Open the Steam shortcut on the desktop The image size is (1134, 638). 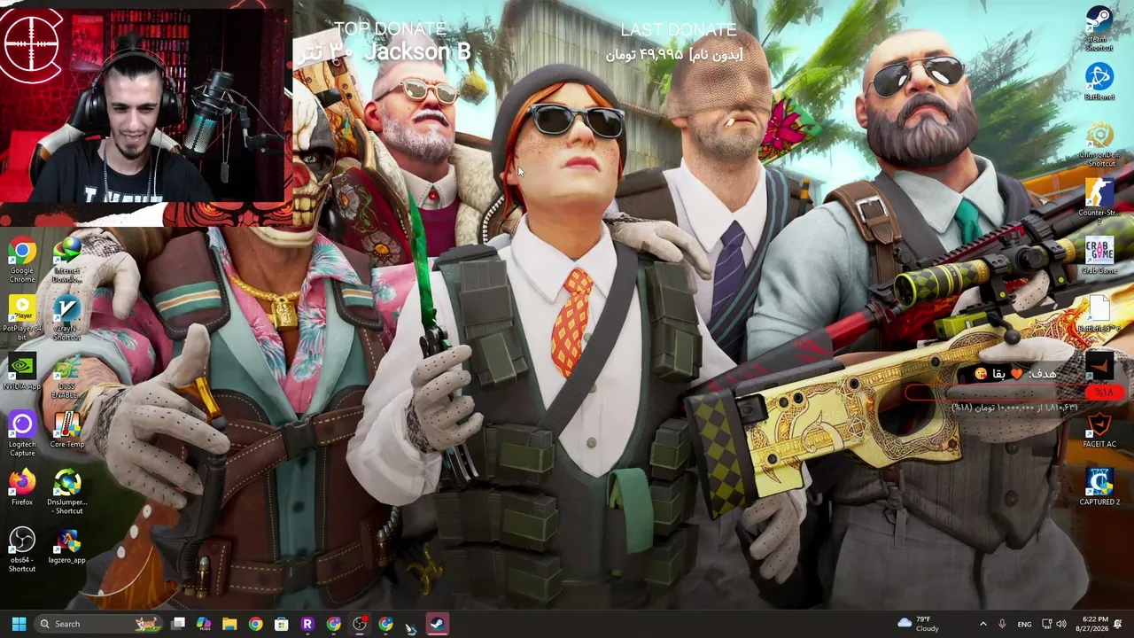[1099, 29]
